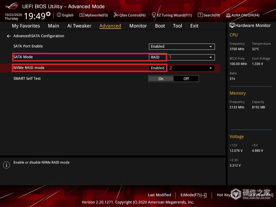276x207 pixels.
Task: Set SMART Self Test to Off
Action: click(186, 79)
